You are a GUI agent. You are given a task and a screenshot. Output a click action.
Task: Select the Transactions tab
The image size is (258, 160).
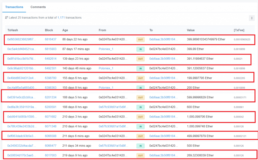point(14,7)
